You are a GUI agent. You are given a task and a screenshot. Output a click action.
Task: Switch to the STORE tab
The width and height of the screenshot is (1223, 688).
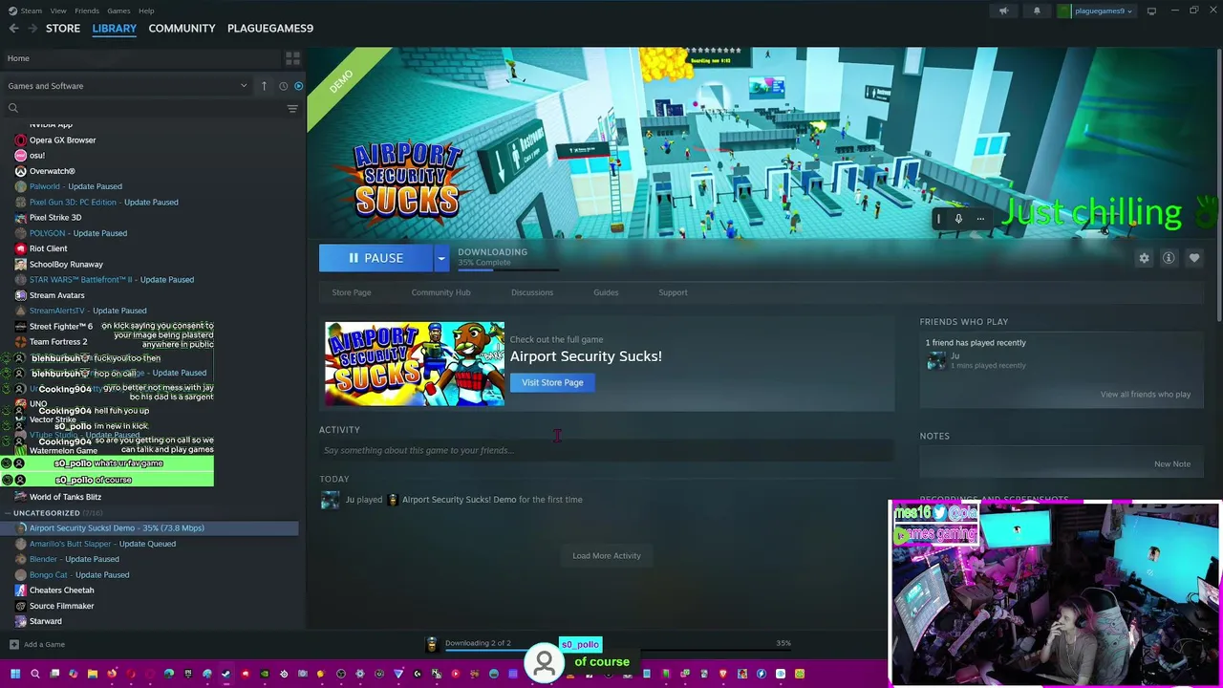coord(63,28)
